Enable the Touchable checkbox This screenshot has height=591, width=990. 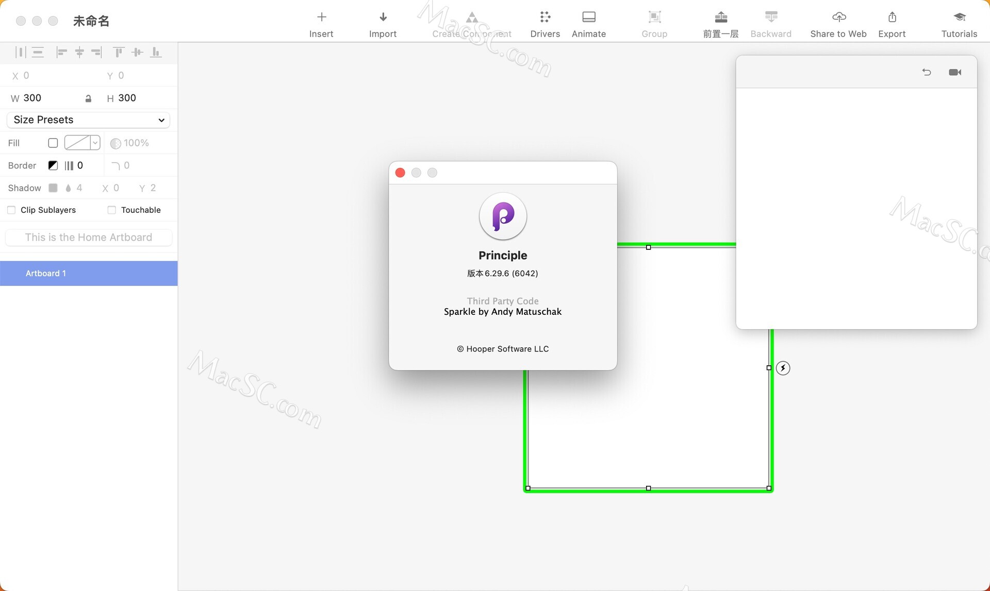(x=111, y=210)
